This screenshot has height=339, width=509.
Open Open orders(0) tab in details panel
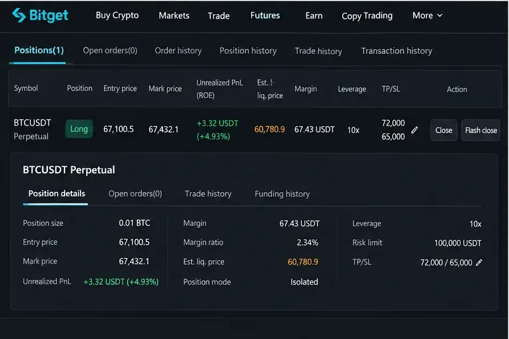tap(135, 194)
